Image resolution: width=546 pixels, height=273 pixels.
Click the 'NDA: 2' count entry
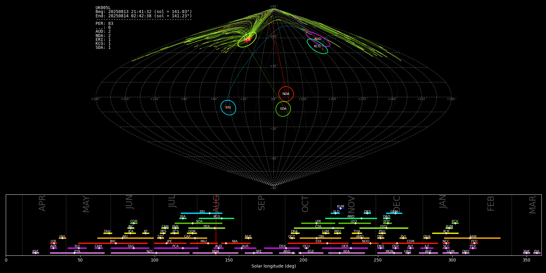point(103,35)
